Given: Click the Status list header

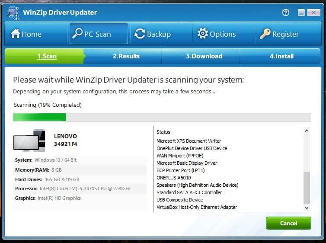Looking at the screenshot, I should tap(163, 132).
